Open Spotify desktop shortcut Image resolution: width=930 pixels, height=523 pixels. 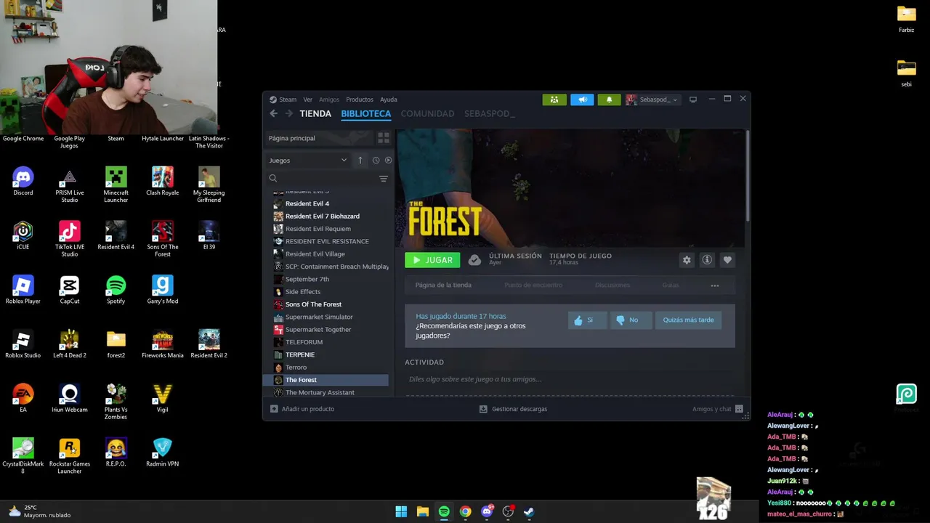pos(116,290)
